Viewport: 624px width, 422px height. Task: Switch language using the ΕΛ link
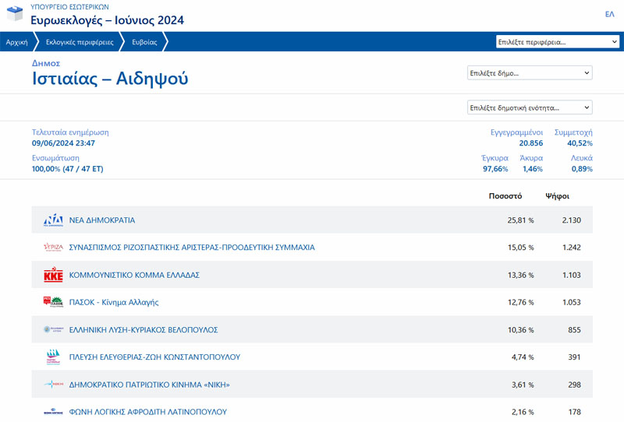point(609,14)
